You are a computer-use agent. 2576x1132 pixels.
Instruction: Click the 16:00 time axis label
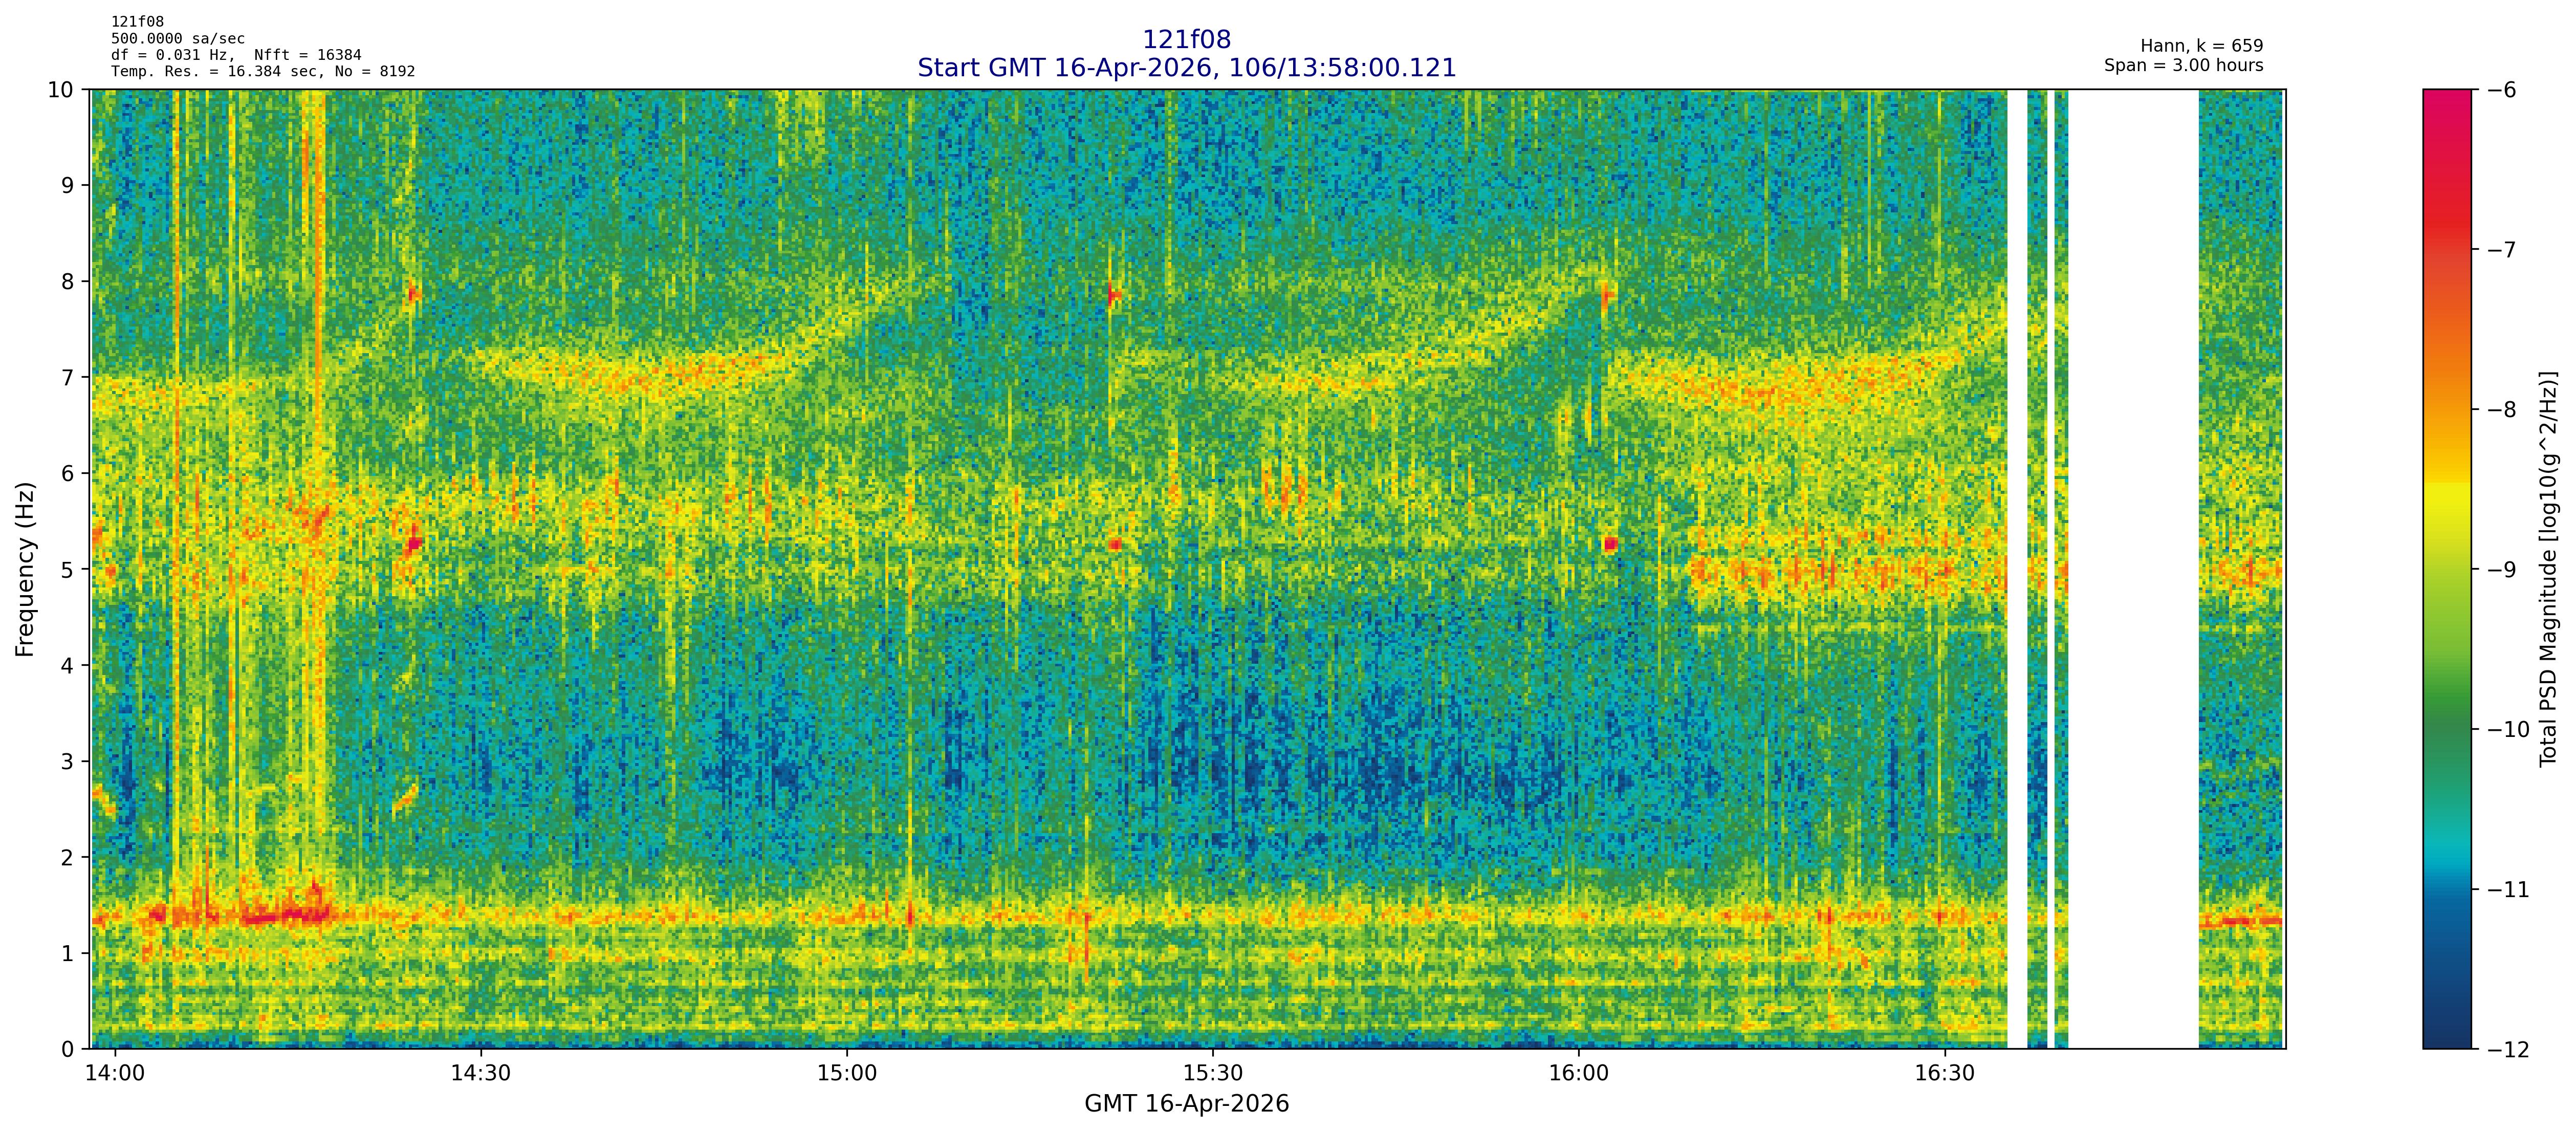pyautogui.click(x=1579, y=1073)
